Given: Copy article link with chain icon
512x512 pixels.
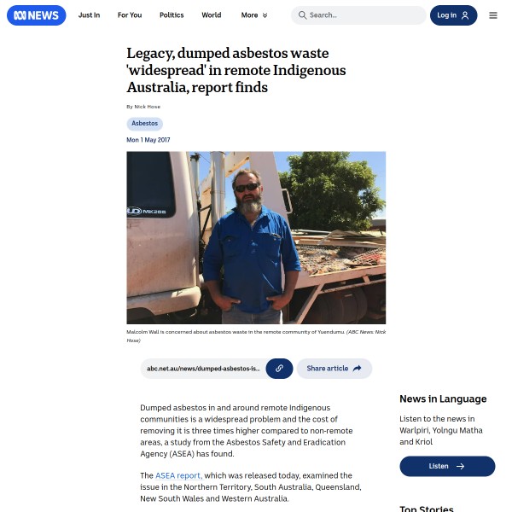Looking at the screenshot, I should [279, 369].
